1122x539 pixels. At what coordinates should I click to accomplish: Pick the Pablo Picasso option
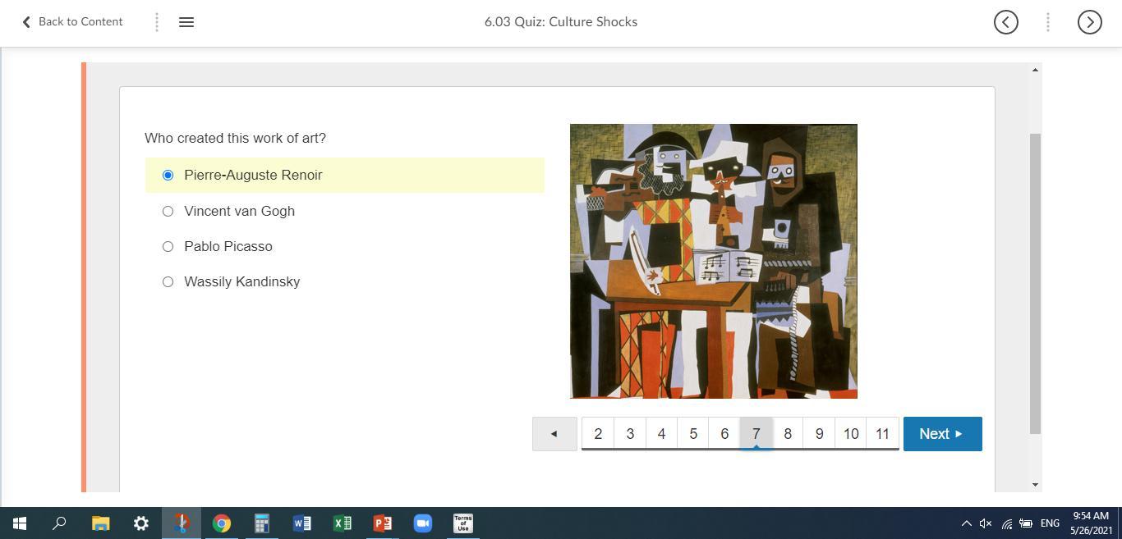pos(168,247)
